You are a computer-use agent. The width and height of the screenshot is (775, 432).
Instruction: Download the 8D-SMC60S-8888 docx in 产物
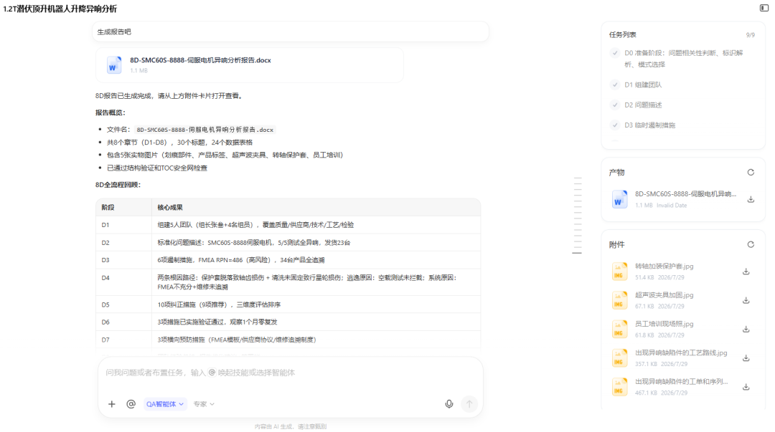(751, 199)
